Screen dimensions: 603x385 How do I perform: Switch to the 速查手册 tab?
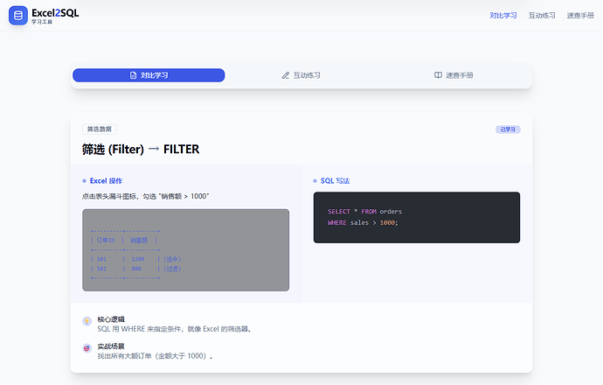point(454,75)
